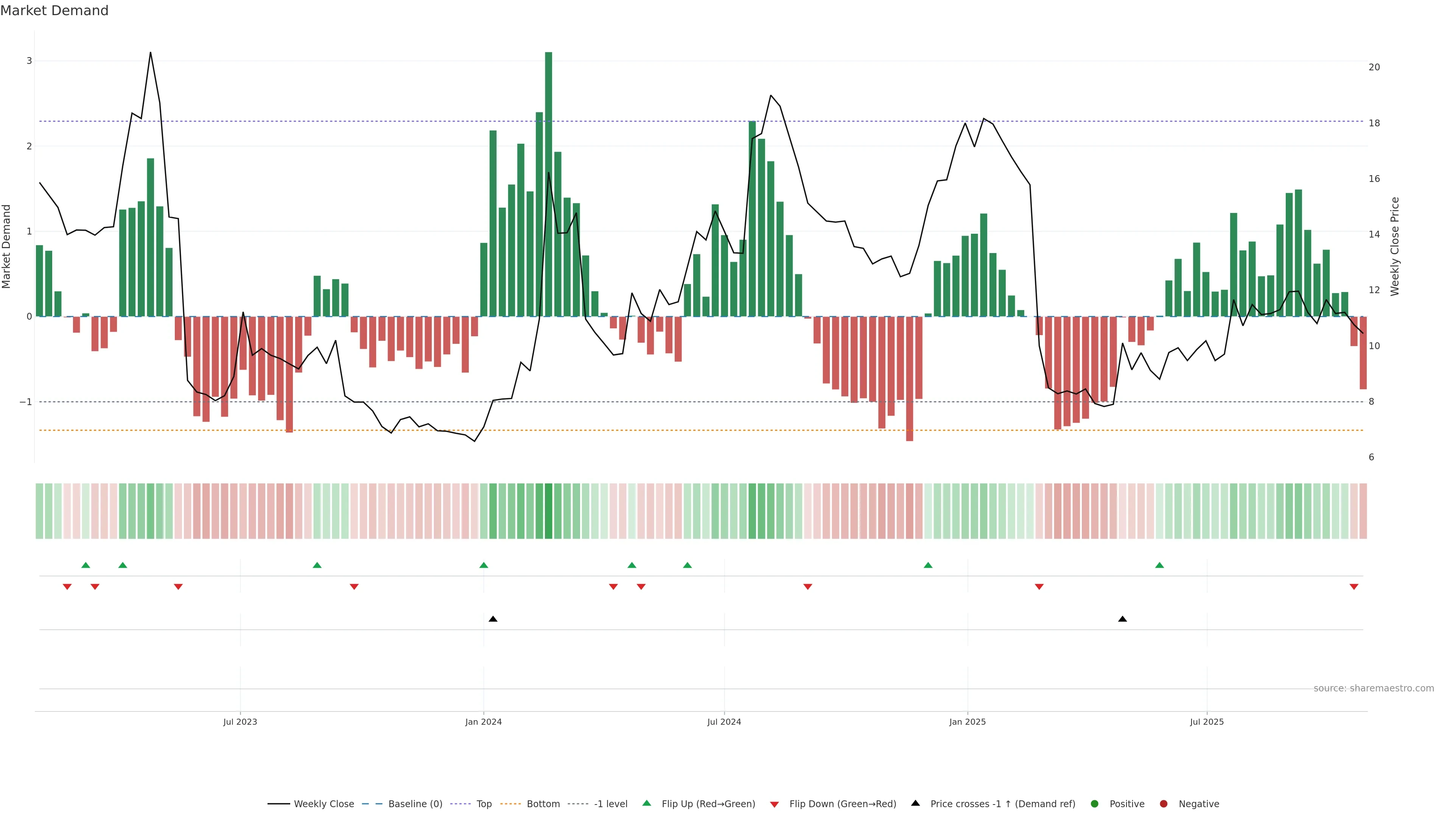Click the black triangle marker near Jan 2024

[x=493, y=619]
